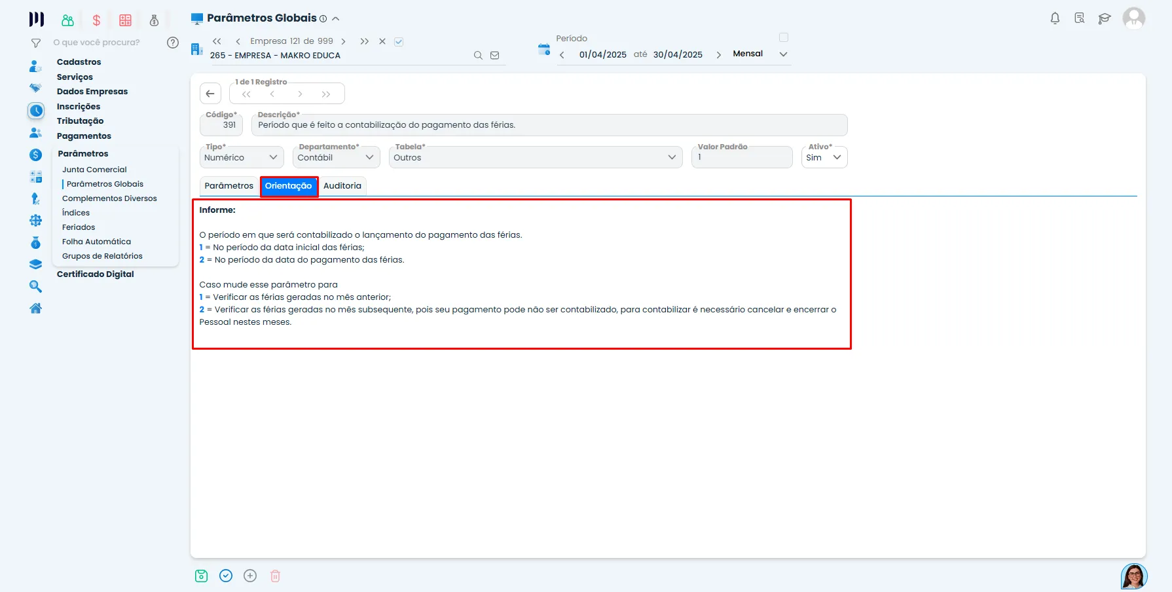Click the back arrow button

click(210, 94)
